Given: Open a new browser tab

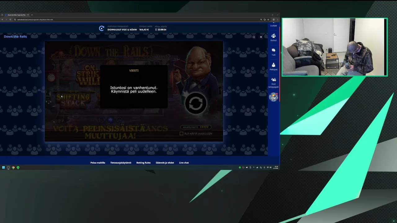Looking at the screenshot, I should coord(32,15).
